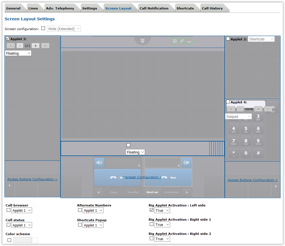The height and width of the screenshot is (246, 285).
Task: Click dialpad star key
Action: [x=234, y=154]
